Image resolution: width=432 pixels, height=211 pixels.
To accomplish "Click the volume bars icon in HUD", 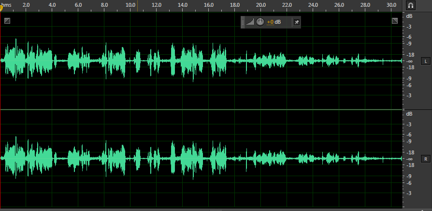I will pos(250,22).
